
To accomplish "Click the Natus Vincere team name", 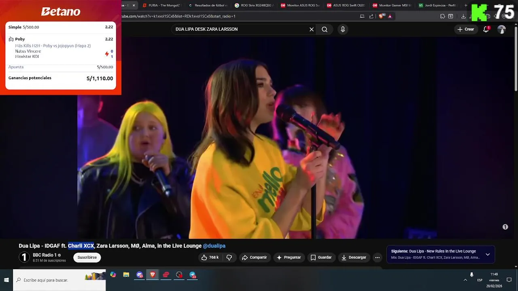I will (x=28, y=51).
